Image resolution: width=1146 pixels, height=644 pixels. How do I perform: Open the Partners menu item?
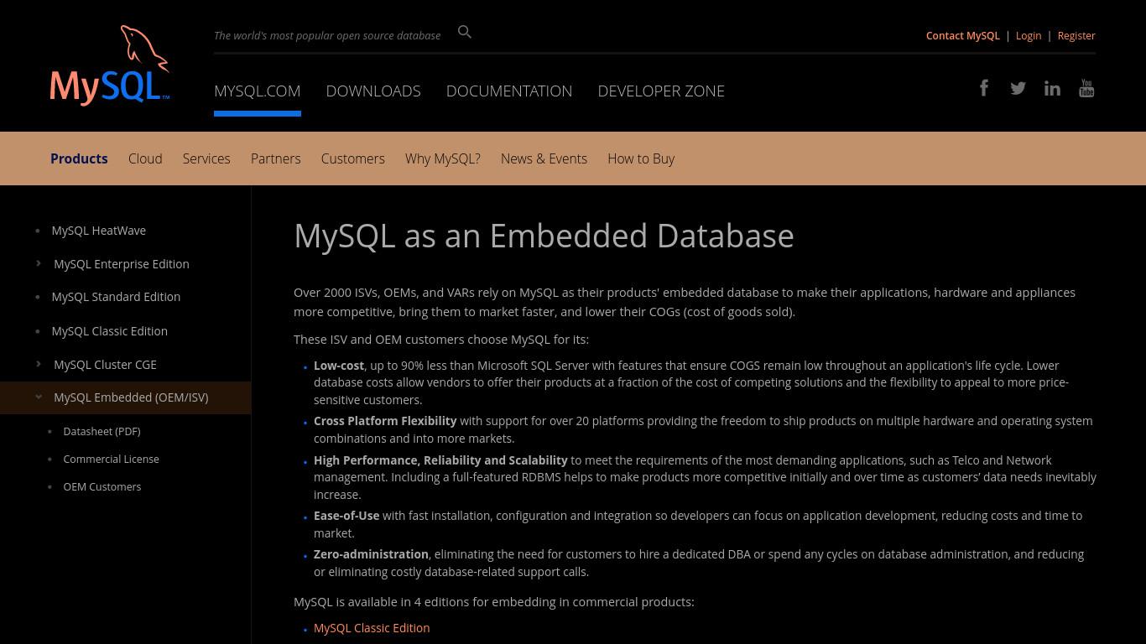[x=275, y=158]
